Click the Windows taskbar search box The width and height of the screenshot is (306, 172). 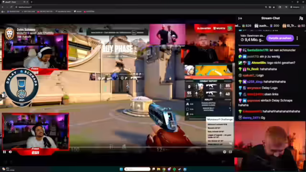pyautogui.click(x=137, y=169)
